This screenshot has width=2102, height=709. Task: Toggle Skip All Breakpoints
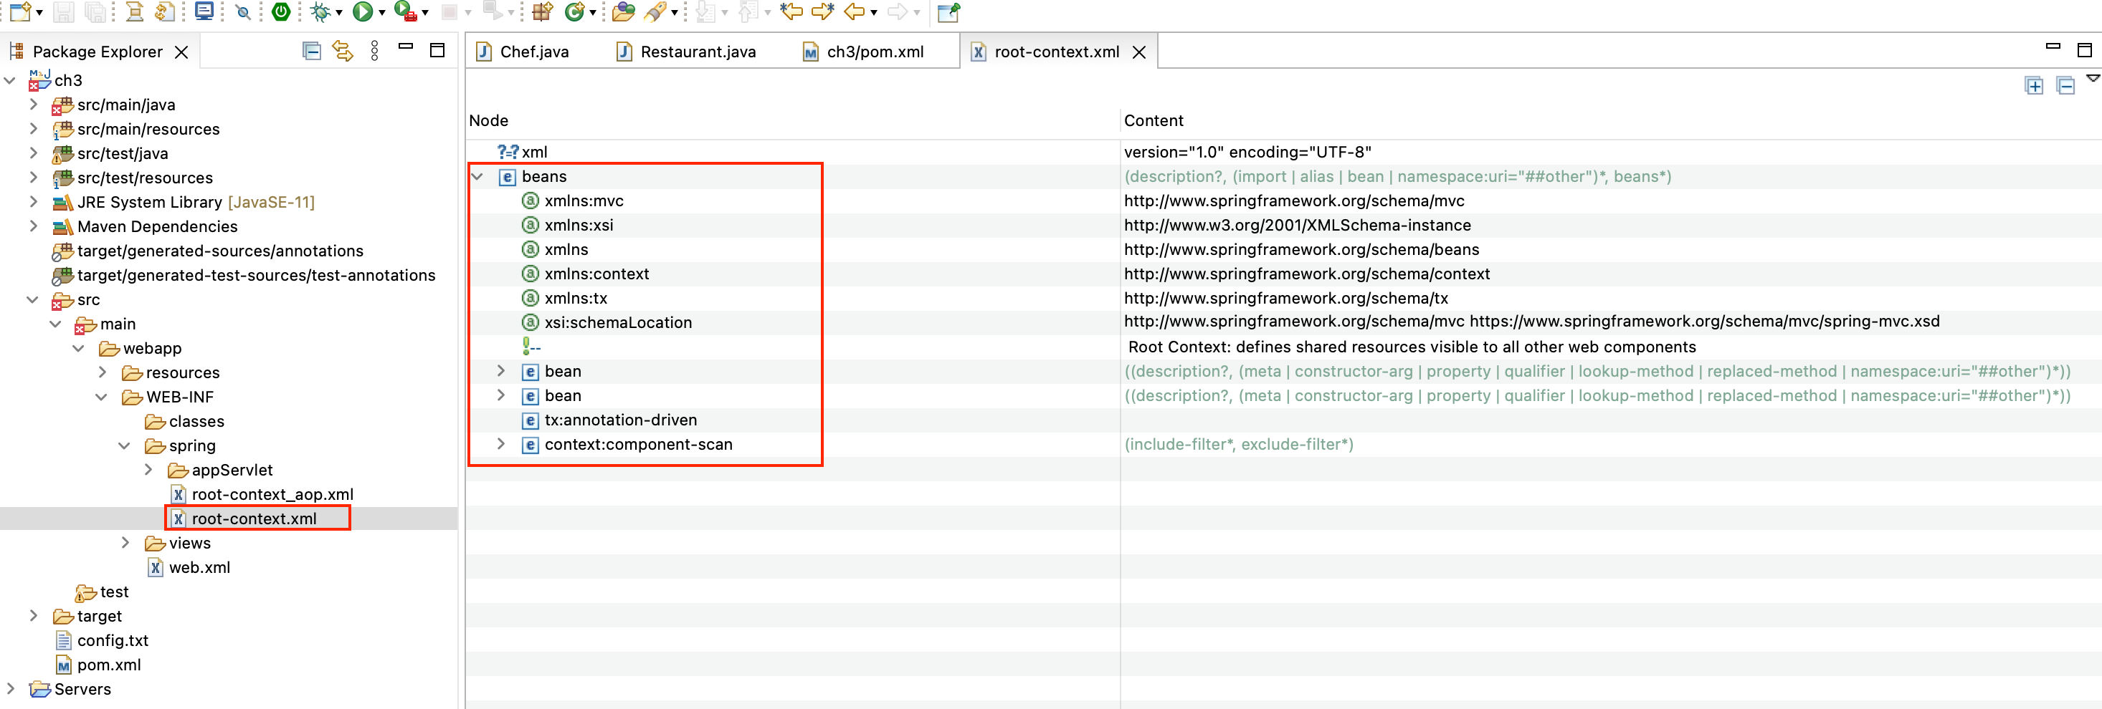pos(242,11)
